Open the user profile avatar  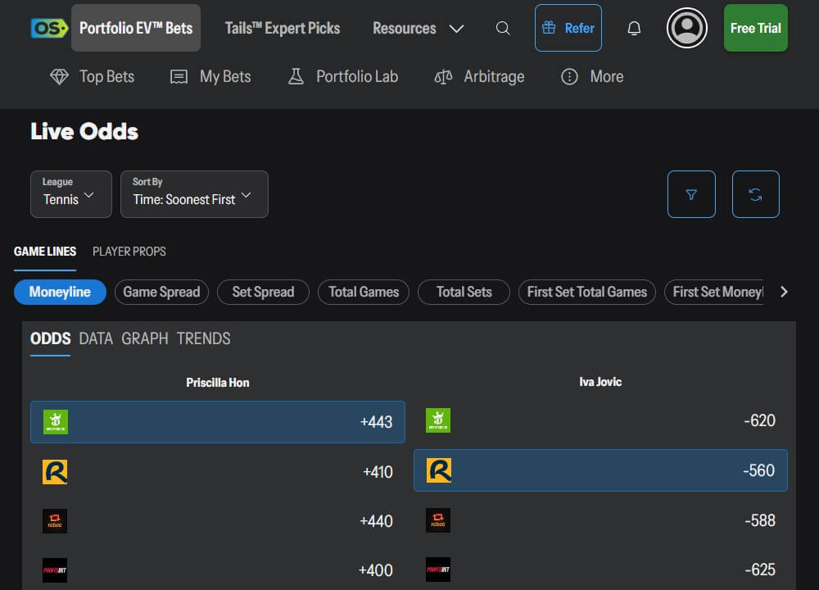(686, 28)
